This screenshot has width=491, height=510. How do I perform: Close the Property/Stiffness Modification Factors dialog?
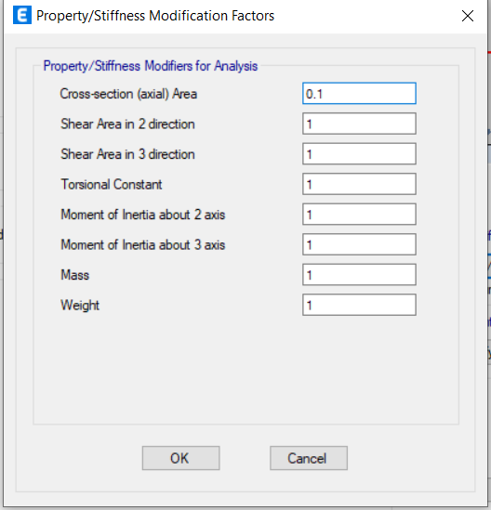pyautogui.click(x=468, y=16)
